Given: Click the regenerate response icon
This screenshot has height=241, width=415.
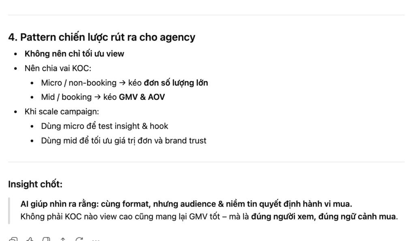Looking at the screenshot, I should point(79,239).
